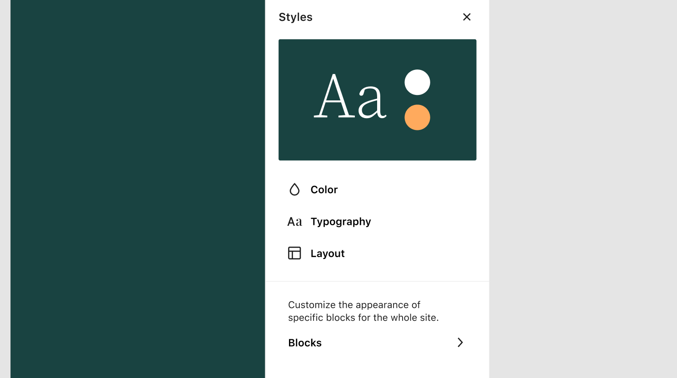
Task: Click the large serif Aa in the preview
Action: [x=350, y=96]
